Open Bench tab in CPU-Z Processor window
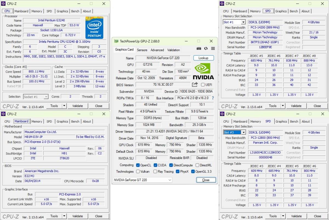Viewport: 329px width, 220px height. pos(75,11)
